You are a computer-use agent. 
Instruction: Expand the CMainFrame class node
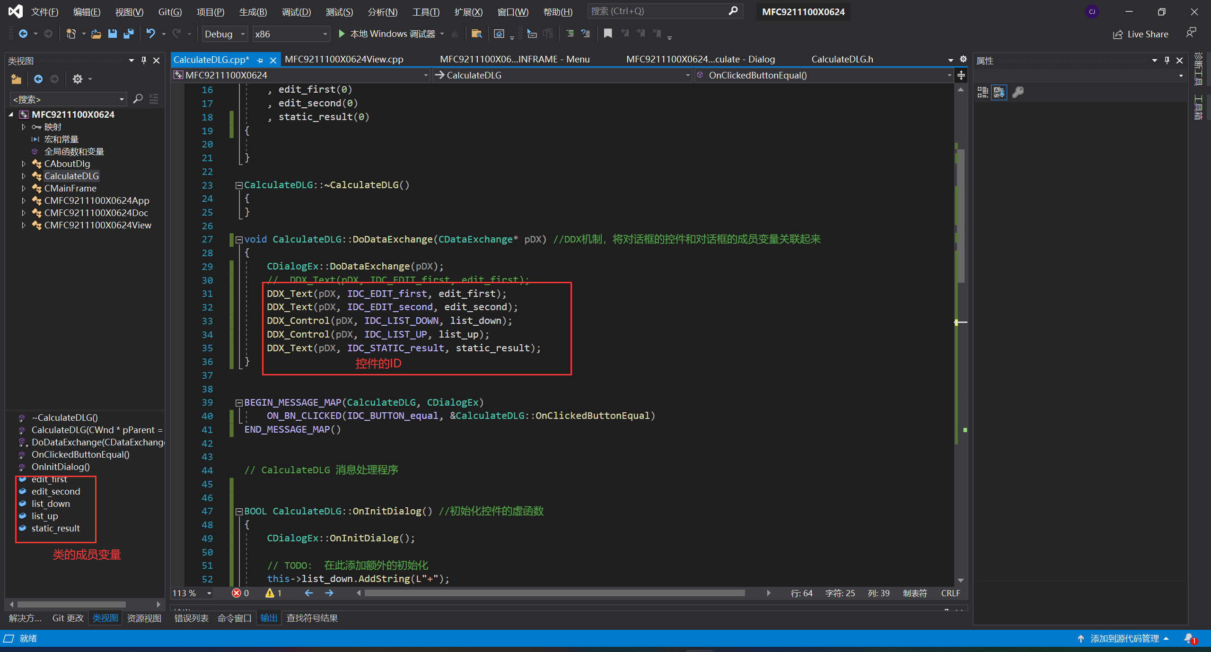coord(24,188)
